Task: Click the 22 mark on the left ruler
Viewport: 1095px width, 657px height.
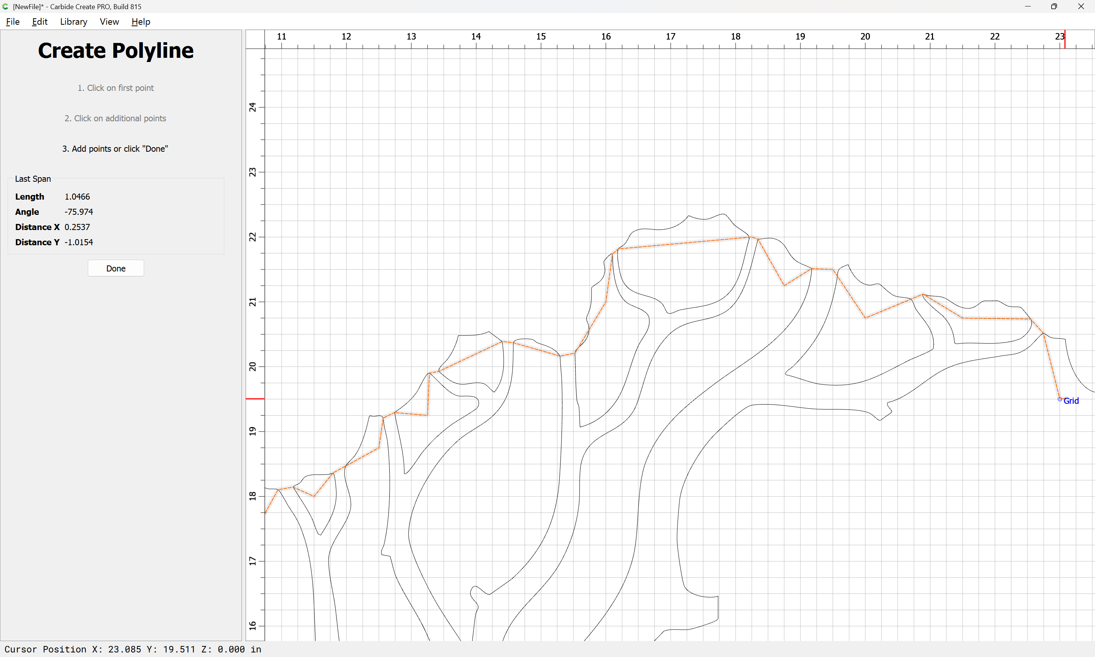Action: (x=252, y=237)
